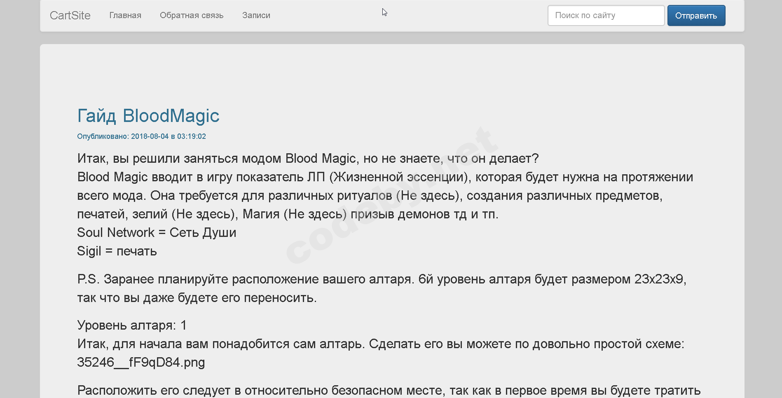
Task: Focus the Поиск по сайту search field
Action: (606, 15)
